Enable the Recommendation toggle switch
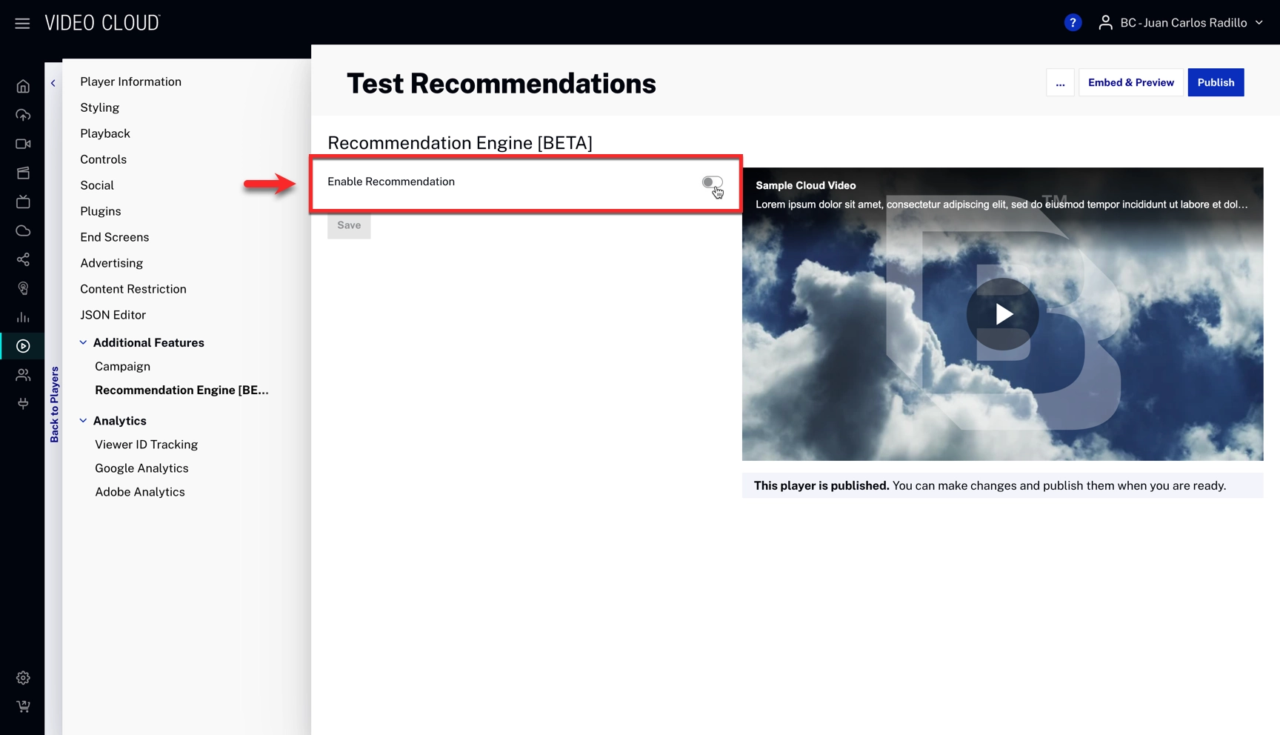This screenshot has height=735, width=1280. [x=713, y=183]
